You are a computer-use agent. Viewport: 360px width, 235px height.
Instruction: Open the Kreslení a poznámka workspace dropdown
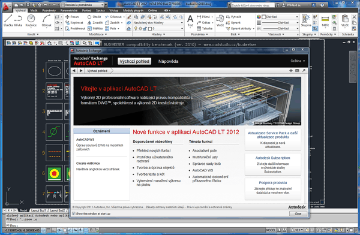[83, 5]
